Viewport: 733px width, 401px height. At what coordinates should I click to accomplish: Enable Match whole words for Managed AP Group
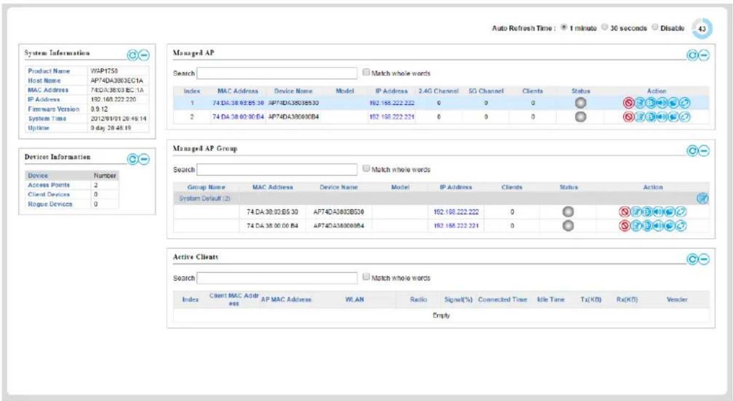[366, 169]
